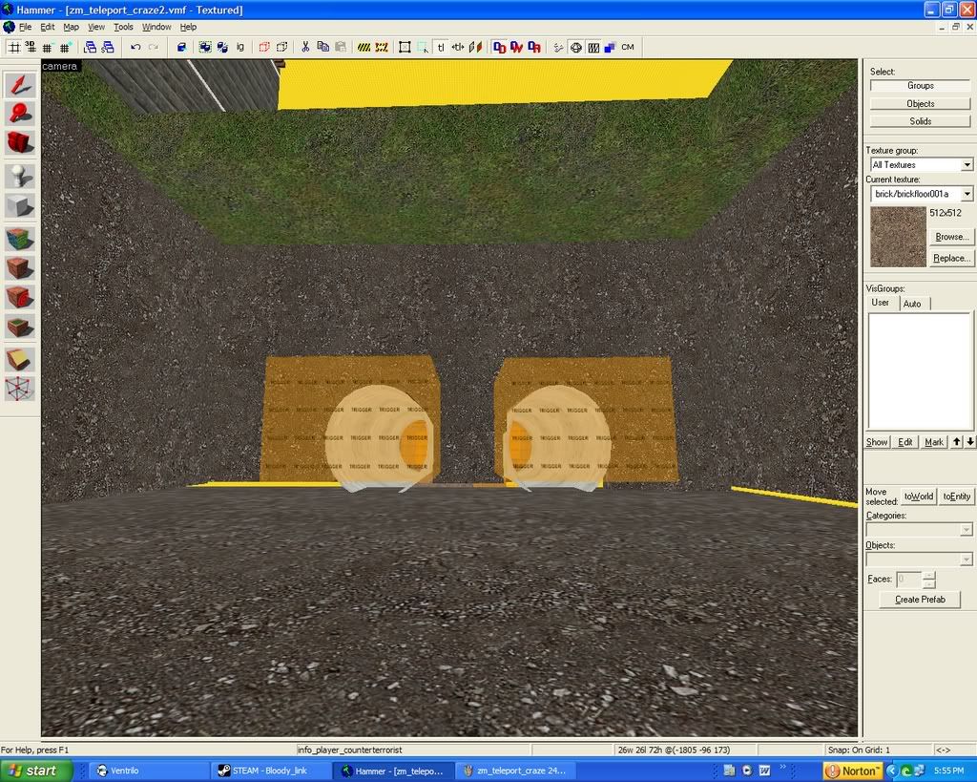Viewport: 977px width, 782px height.
Task: Expand the Texture group dropdown
Action: point(967,165)
